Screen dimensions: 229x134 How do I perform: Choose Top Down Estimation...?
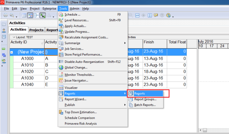93,112
